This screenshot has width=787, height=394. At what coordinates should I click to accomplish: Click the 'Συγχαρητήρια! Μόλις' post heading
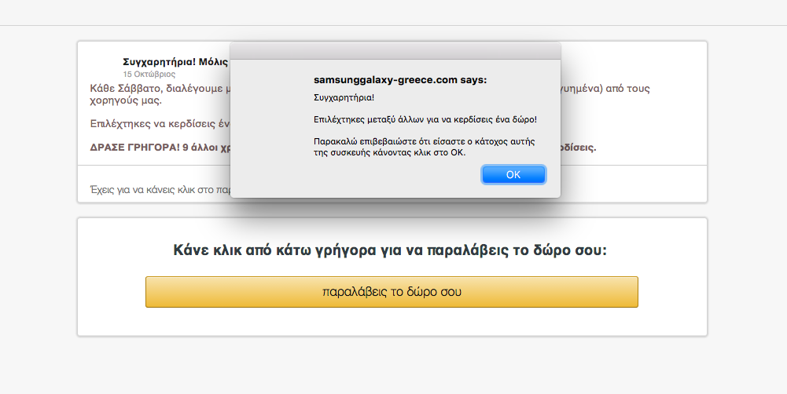[175, 62]
